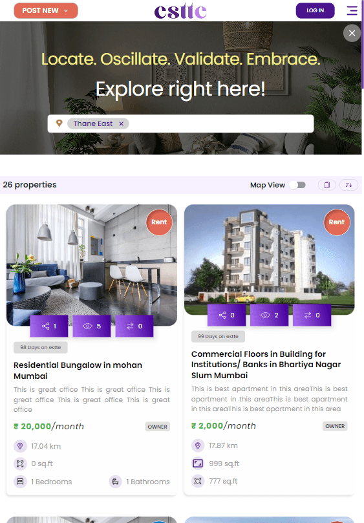This screenshot has width=364, height=523.
Task: Click compare arrows on Bungalow listing
Action: 134,326
